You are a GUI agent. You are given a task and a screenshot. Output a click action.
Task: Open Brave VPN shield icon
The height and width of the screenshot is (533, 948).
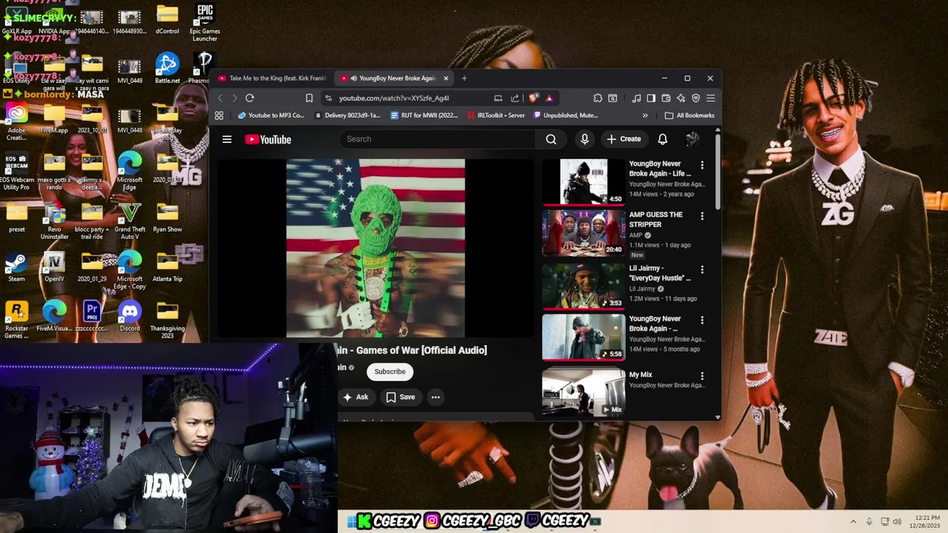pos(695,98)
